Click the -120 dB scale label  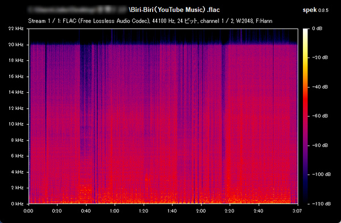[x=321, y=204]
